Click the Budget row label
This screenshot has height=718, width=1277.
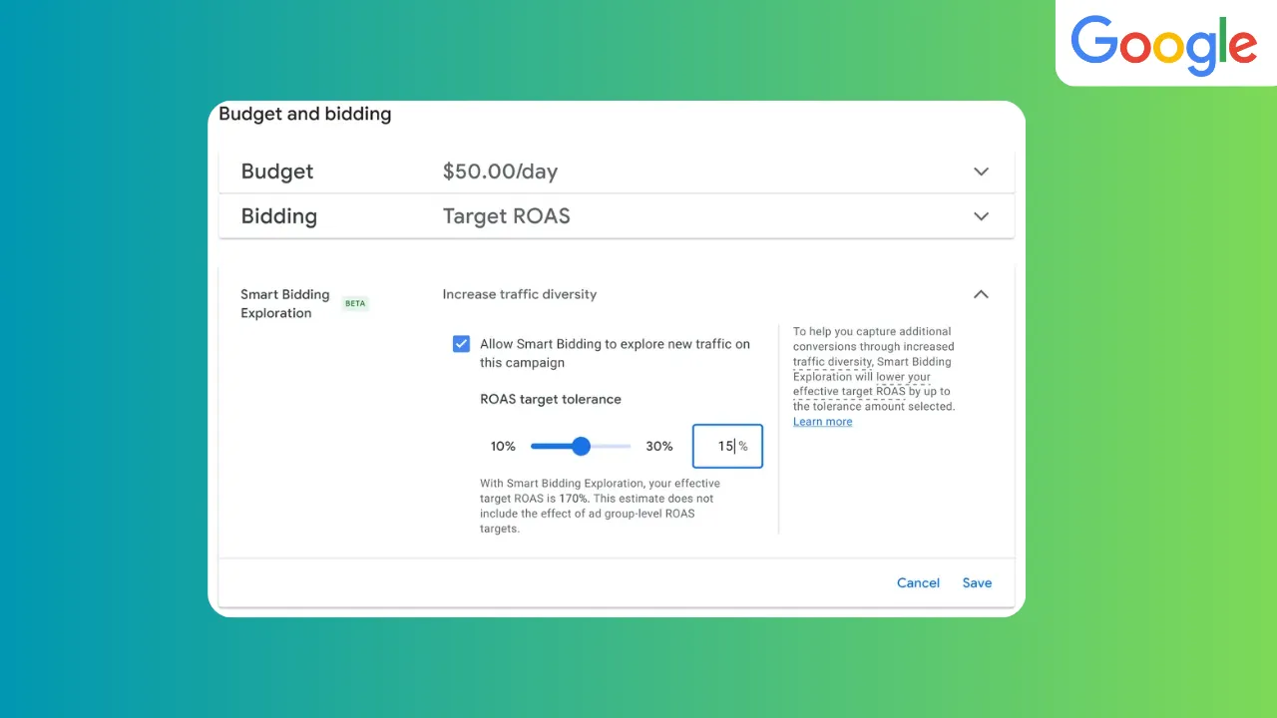point(277,172)
